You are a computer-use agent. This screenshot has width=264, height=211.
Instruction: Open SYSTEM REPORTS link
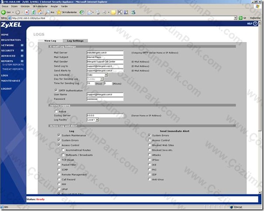point(13,65)
